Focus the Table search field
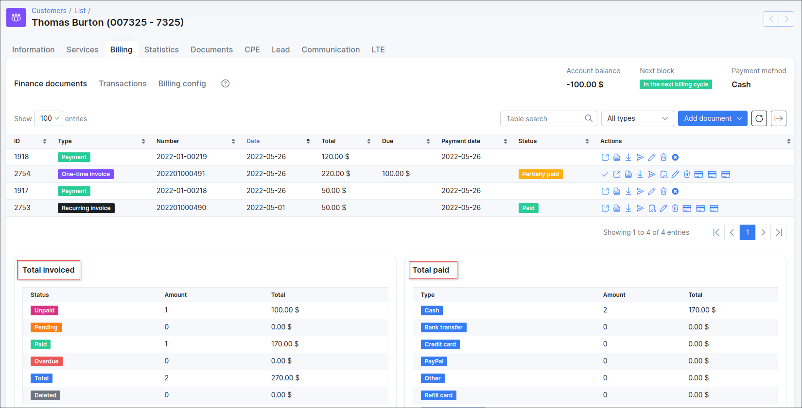 click(x=543, y=118)
